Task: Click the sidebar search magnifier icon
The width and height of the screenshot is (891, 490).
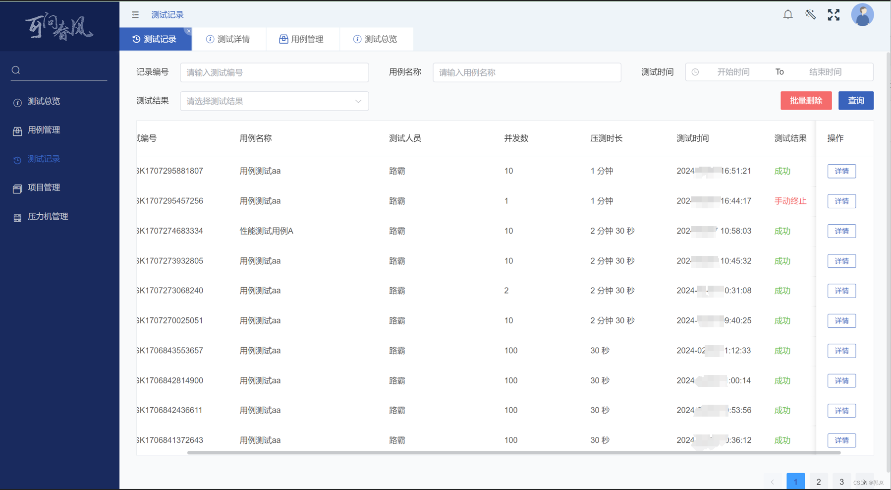Action: pyautogui.click(x=16, y=70)
